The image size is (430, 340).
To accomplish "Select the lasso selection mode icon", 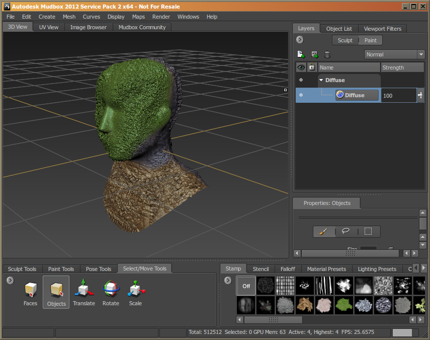I will tap(346, 231).
